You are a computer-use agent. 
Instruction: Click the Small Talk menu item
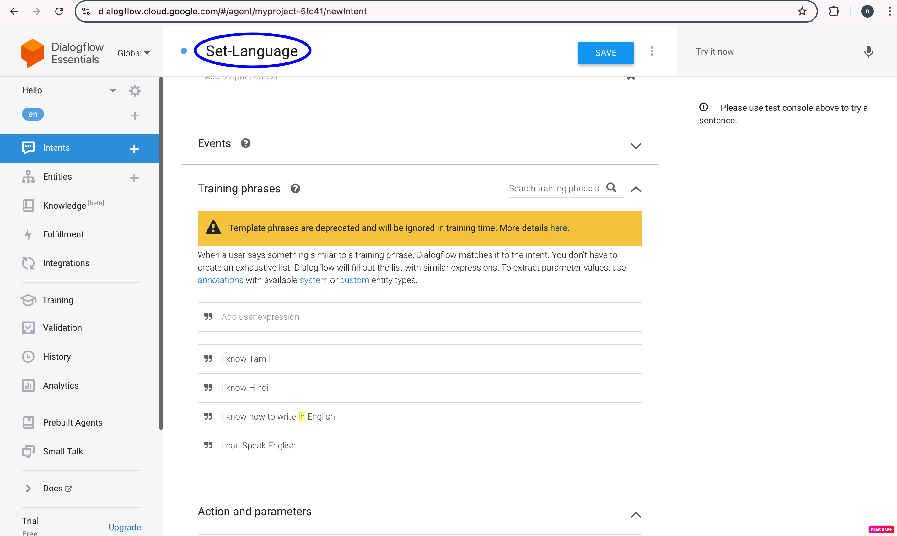pyautogui.click(x=62, y=451)
